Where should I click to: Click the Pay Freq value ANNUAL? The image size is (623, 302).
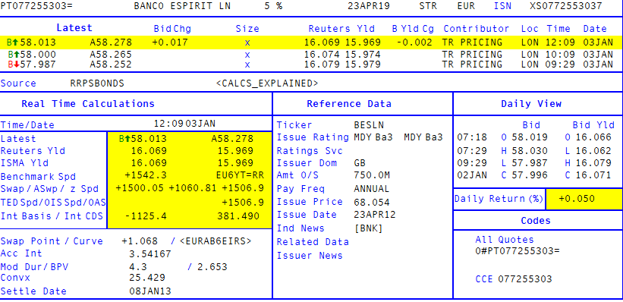[x=372, y=189]
